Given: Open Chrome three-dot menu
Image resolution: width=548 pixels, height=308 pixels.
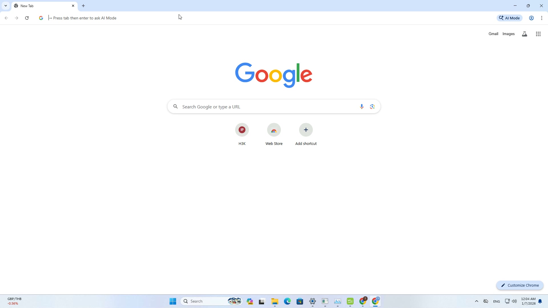Looking at the screenshot, I should [x=541, y=18].
